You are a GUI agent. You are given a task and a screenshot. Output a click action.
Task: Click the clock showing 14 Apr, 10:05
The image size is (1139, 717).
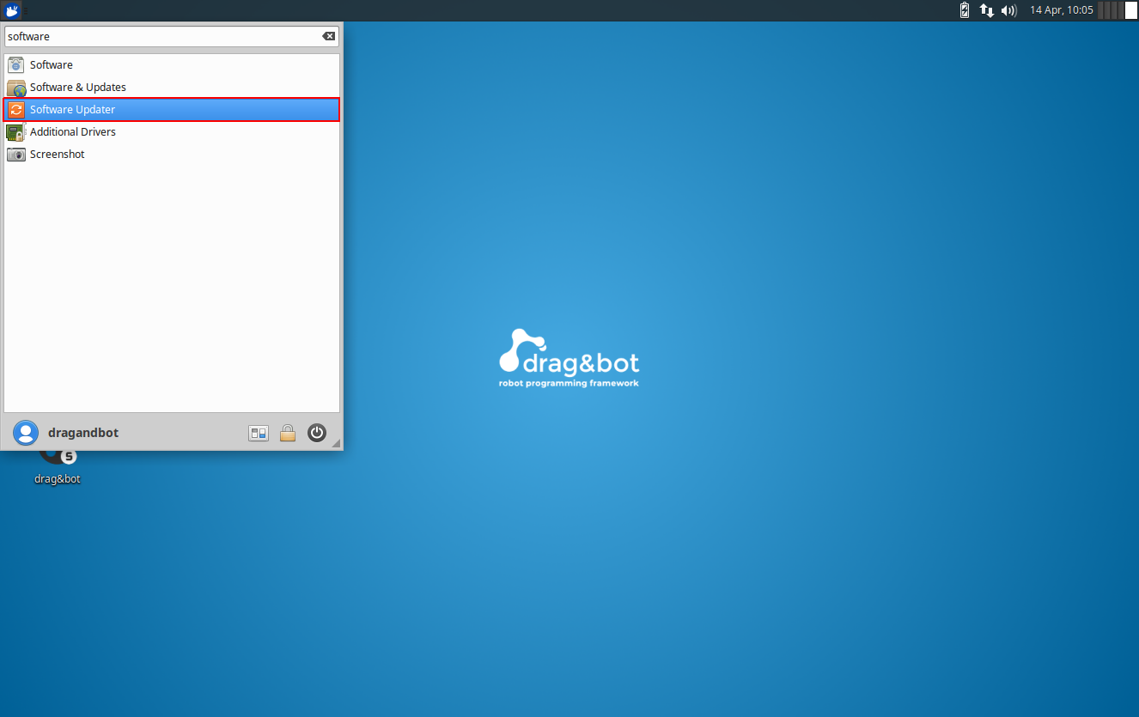tap(1062, 10)
